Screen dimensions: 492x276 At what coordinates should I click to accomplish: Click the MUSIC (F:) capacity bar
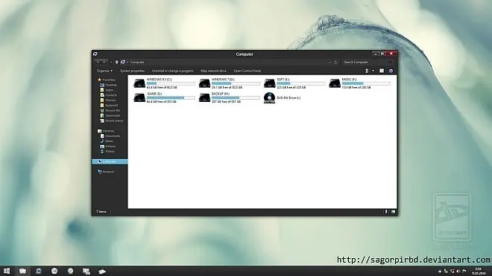tap(366, 83)
